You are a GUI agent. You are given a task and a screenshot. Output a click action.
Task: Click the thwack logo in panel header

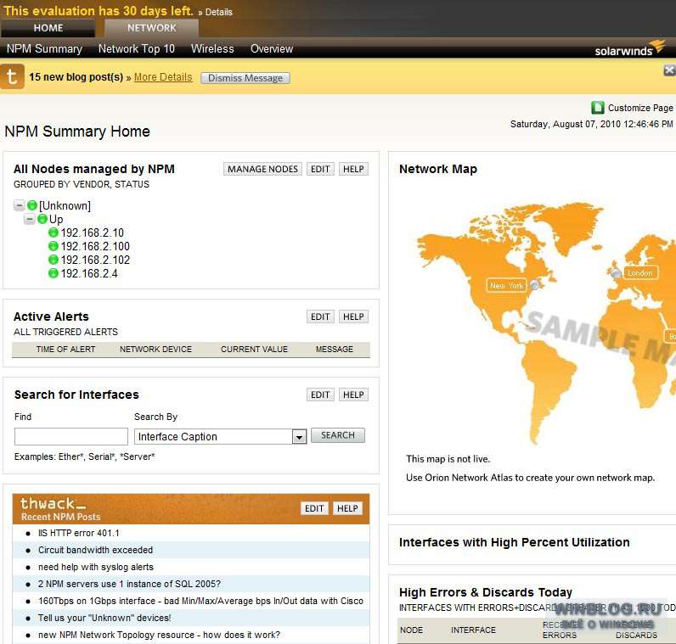coord(53,503)
